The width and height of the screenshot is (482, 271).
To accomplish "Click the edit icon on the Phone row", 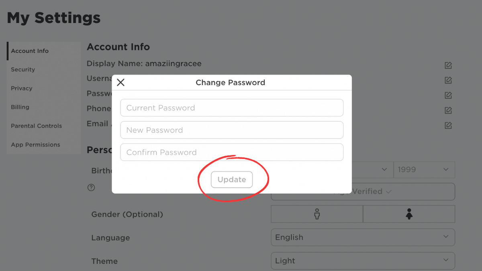I will [x=448, y=110].
